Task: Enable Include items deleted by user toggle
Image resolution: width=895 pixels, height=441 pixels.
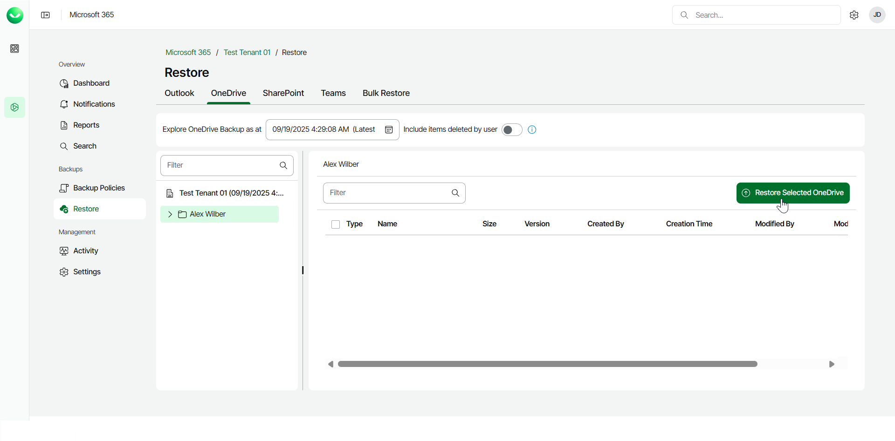Action: 511,130
